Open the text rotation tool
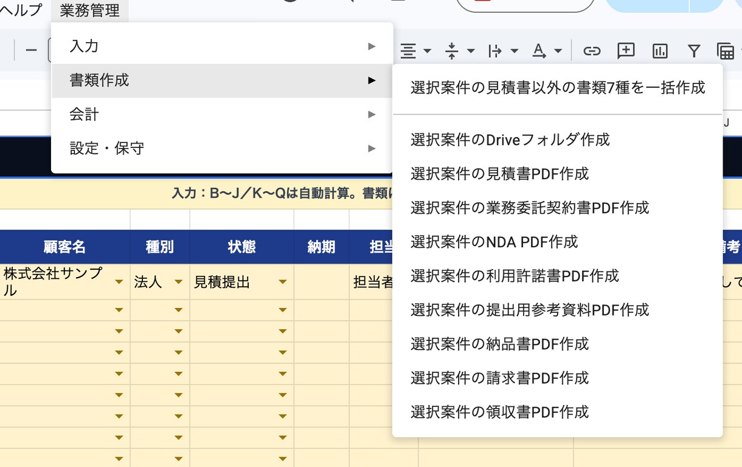 (x=547, y=51)
